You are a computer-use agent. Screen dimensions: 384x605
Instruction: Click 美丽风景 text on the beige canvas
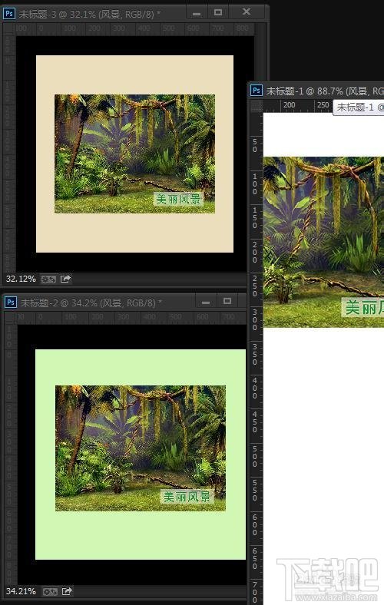click(x=178, y=199)
